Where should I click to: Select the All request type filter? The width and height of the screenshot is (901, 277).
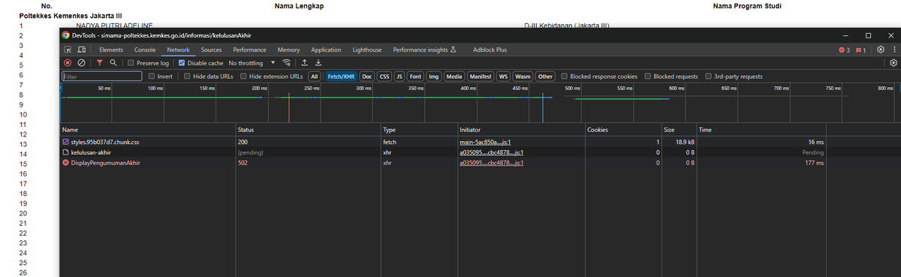[x=315, y=77]
